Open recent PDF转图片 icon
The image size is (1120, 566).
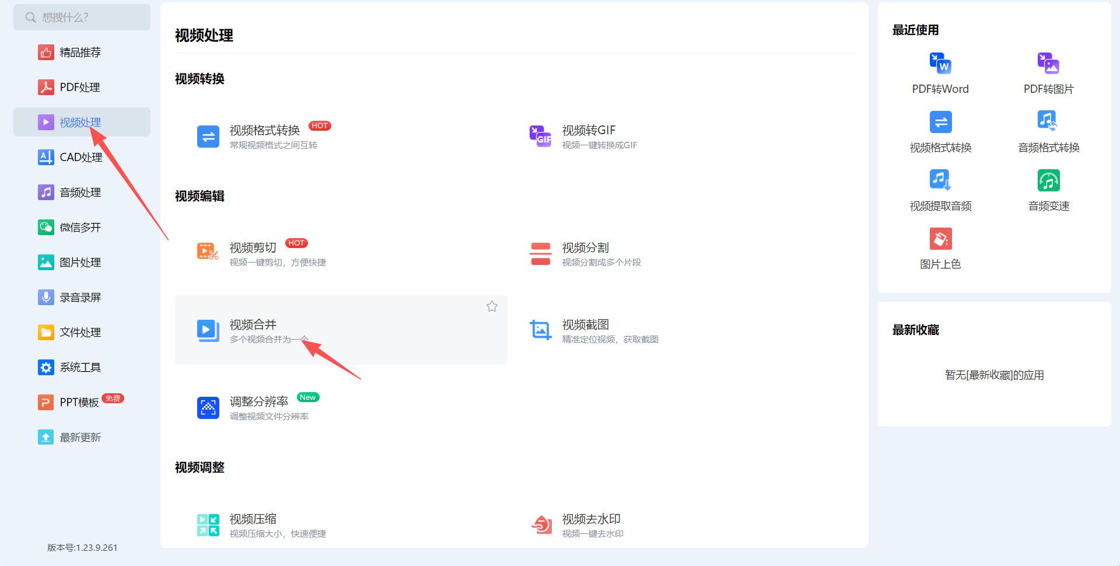click(x=1049, y=64)
